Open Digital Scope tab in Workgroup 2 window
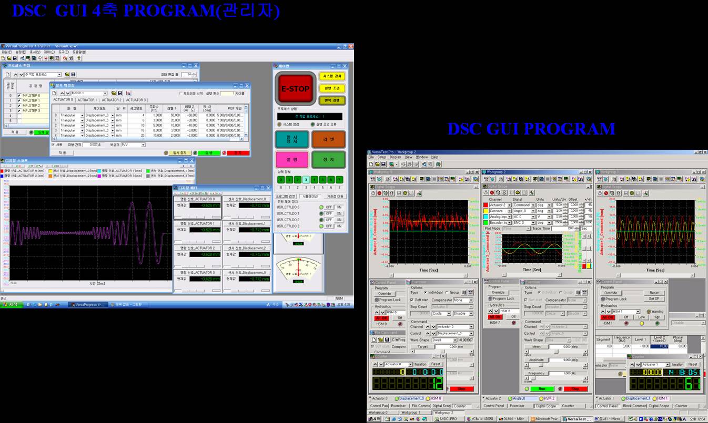The image size is (708, 423). click(x=546, y=406)
